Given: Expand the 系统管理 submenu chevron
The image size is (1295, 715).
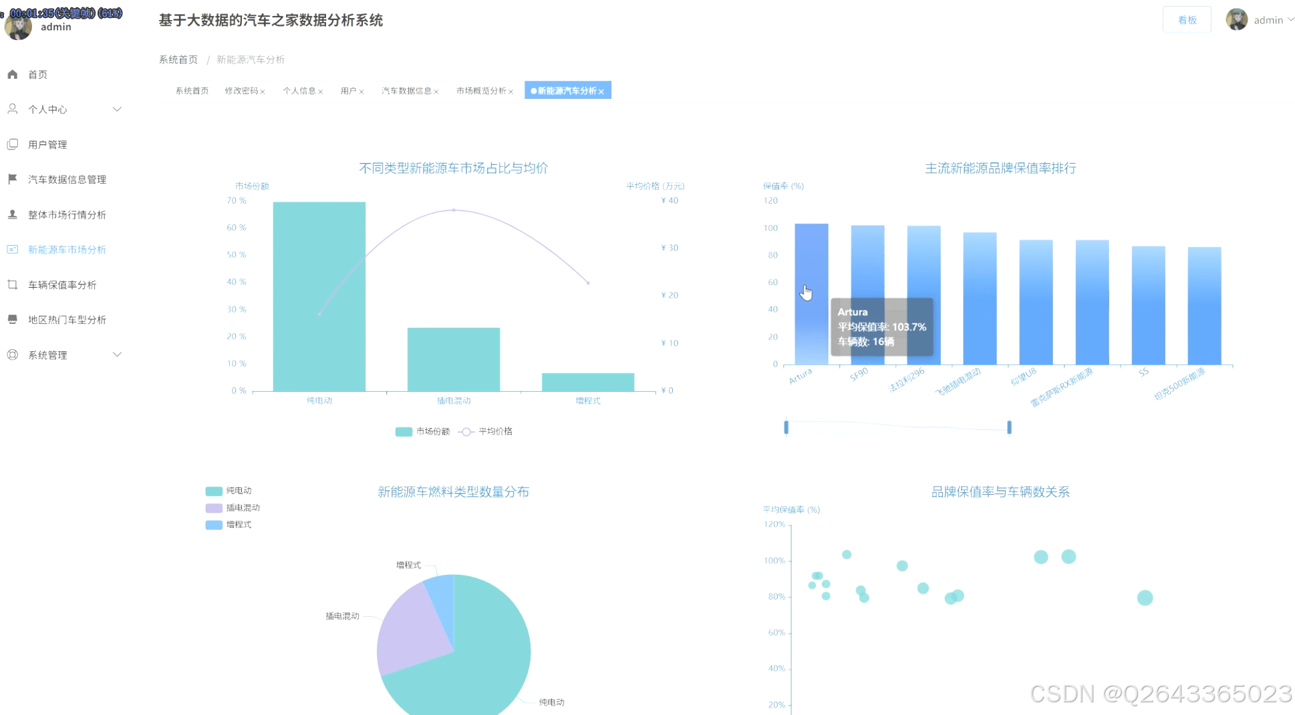Looking at the screenshot, I should point(117,354).
